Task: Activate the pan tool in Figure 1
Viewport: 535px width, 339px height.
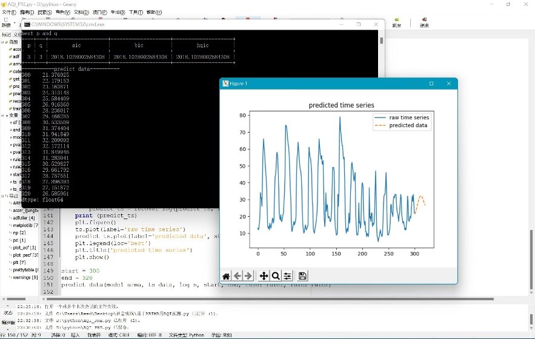Action: (x=264, y=276)
